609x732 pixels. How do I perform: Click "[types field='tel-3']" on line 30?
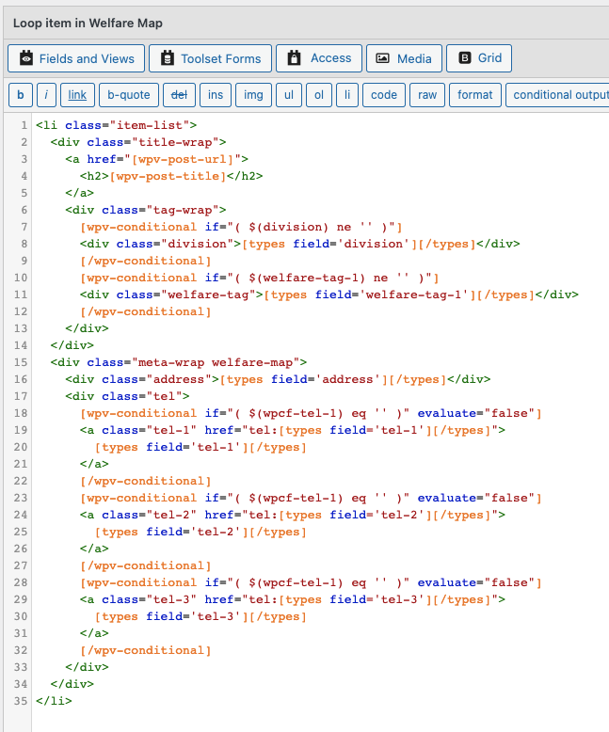(171, 616)
